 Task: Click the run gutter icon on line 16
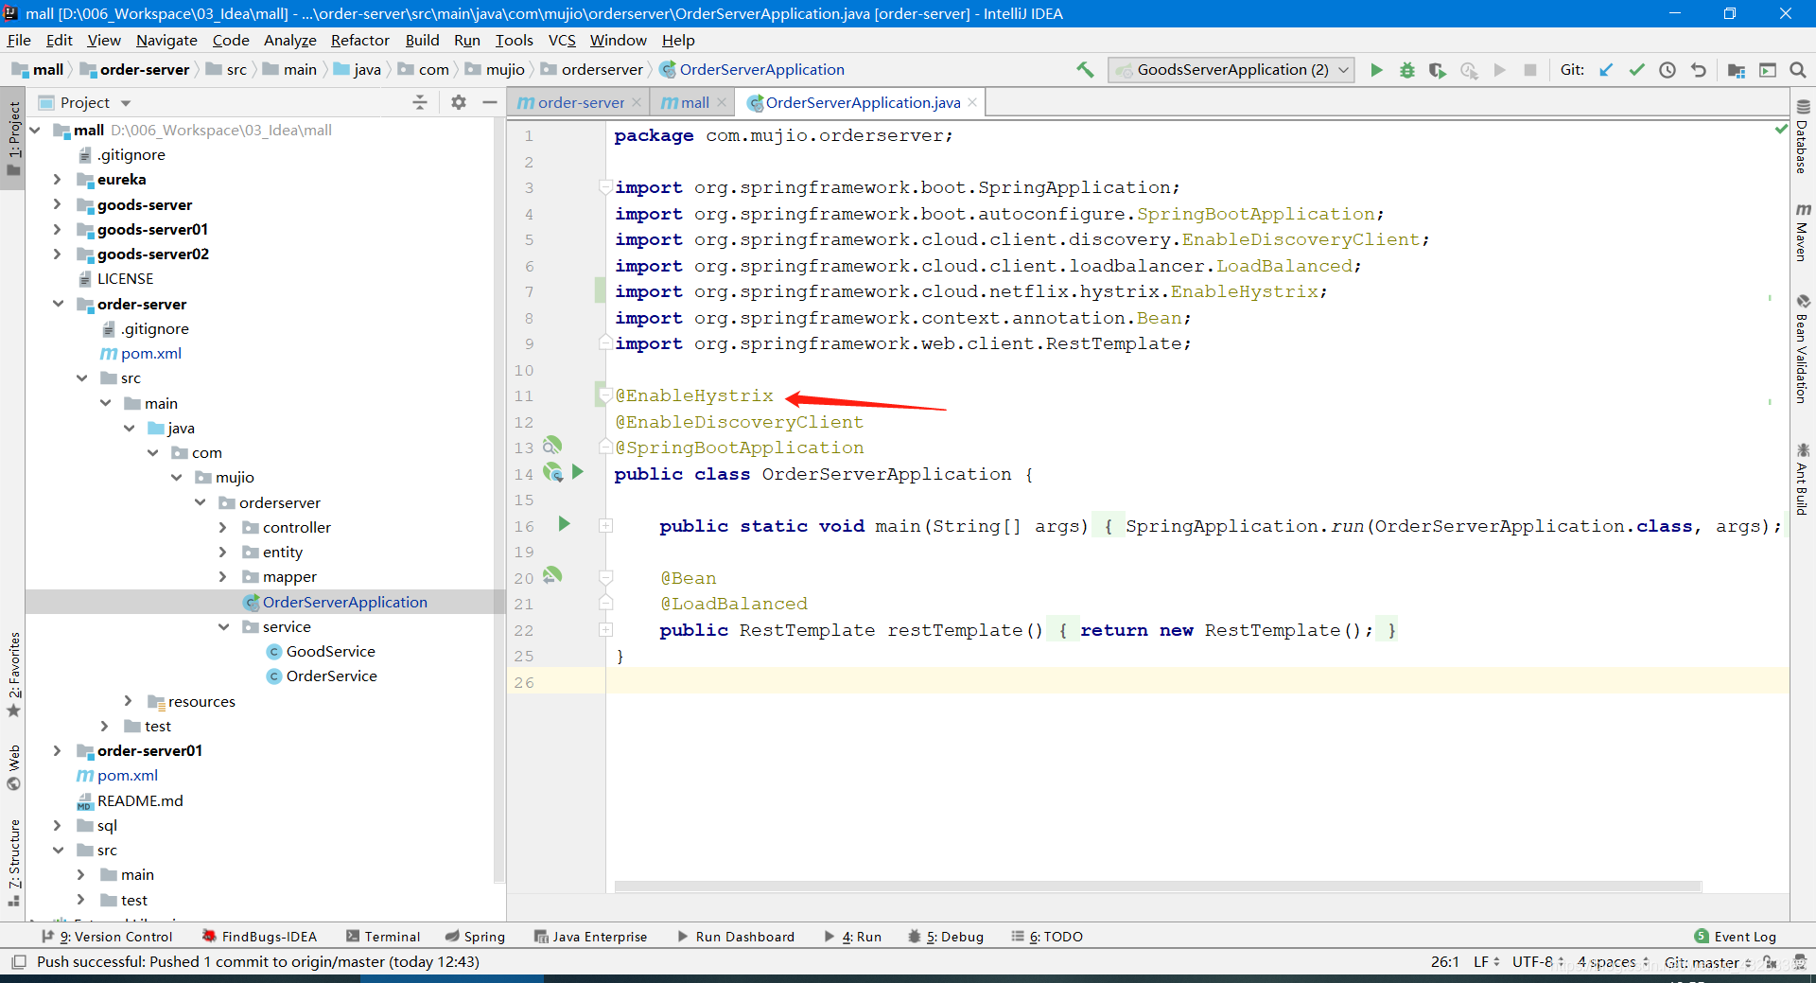565,524
